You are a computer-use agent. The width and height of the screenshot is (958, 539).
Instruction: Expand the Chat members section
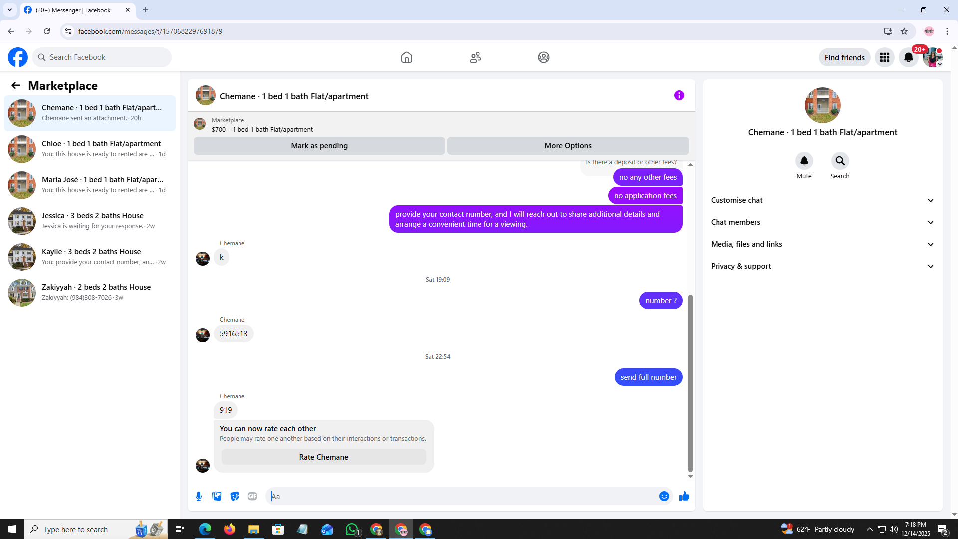click(822, 222)
